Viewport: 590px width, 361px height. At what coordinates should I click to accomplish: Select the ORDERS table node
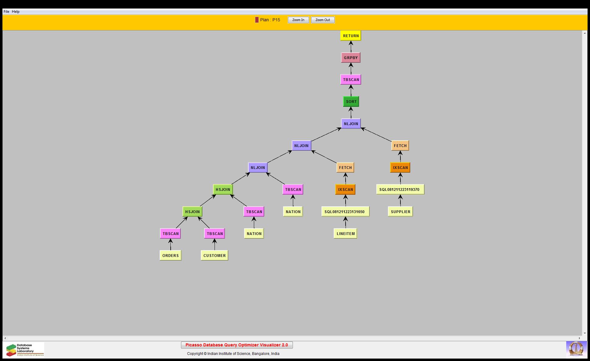pyautogui.click(x=170, y=255)
